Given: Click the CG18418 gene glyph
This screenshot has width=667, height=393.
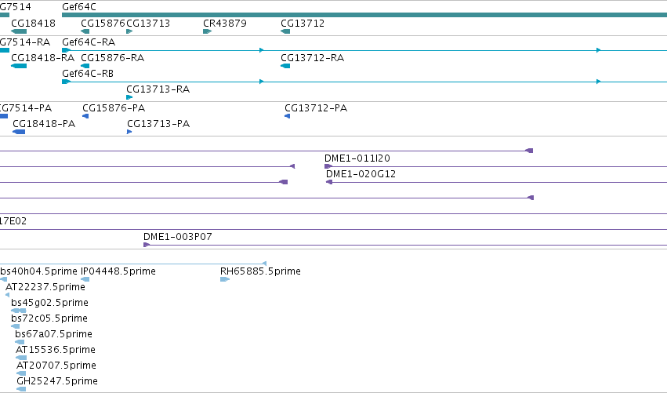Looking at the screenshot, I should coord(19,31).
